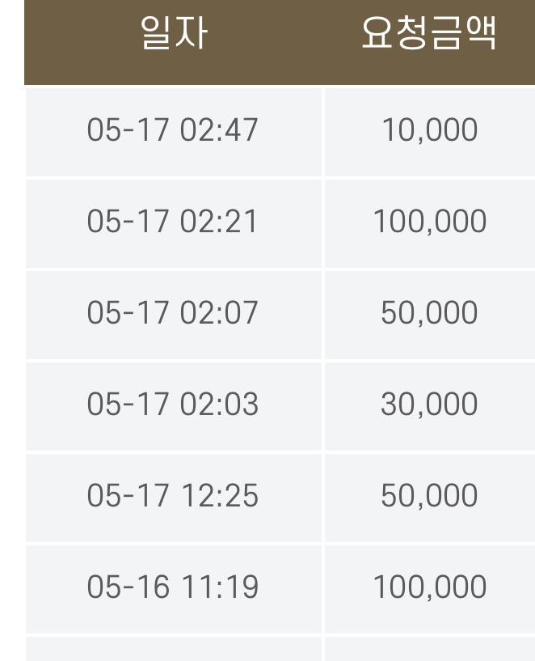Viewport: 535px width, 661px height.
Task: Click 100,000 amount for 05-16 11:19
Action: pos(429,587)
